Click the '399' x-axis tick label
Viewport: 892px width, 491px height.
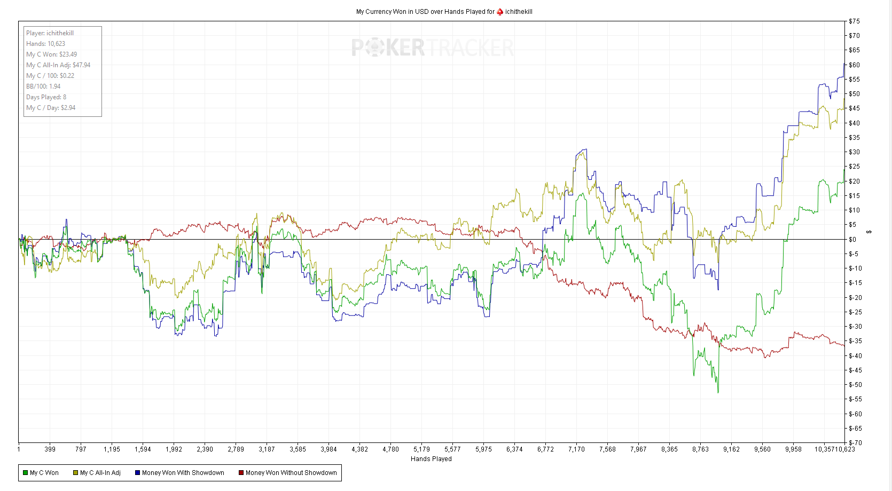point(50,449)
